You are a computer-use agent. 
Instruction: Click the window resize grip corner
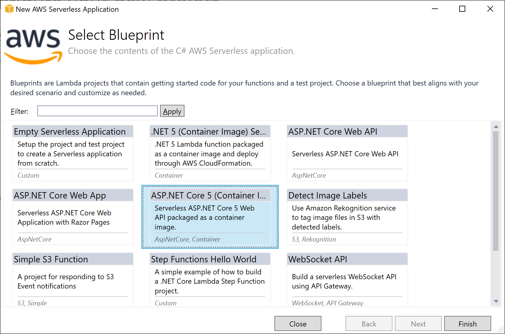tap(500, 329)
